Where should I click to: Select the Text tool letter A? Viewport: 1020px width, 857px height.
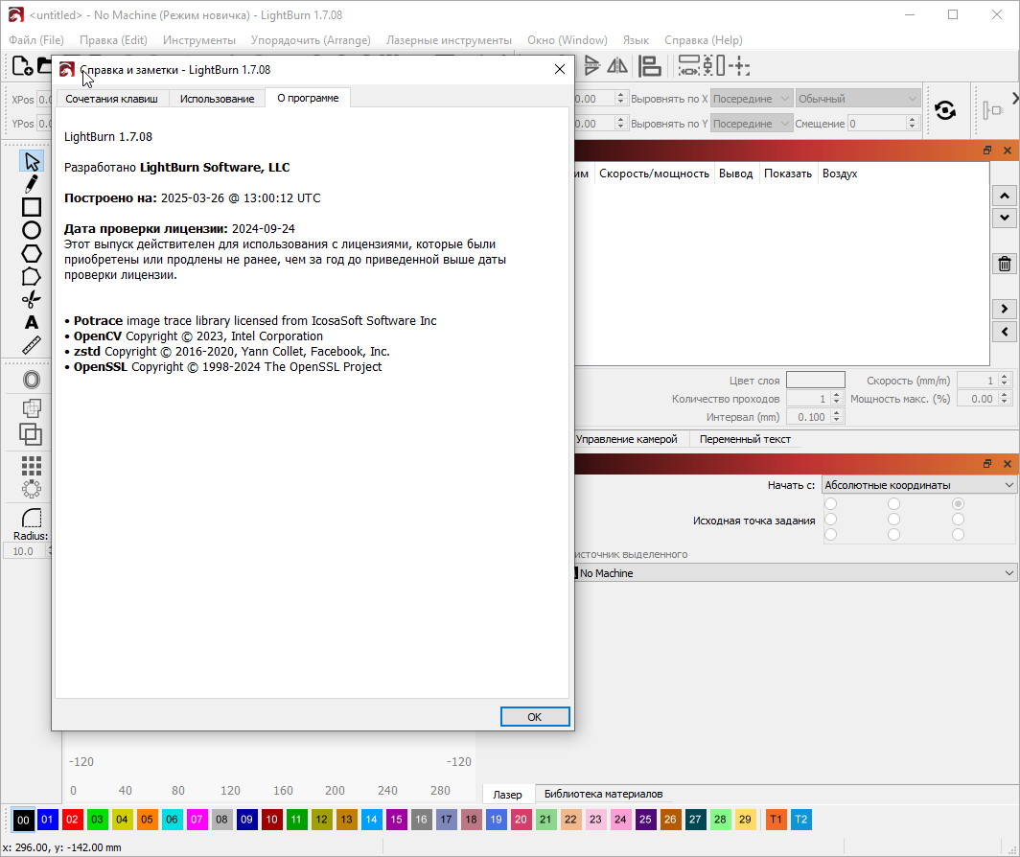click(x=32, y=322)
